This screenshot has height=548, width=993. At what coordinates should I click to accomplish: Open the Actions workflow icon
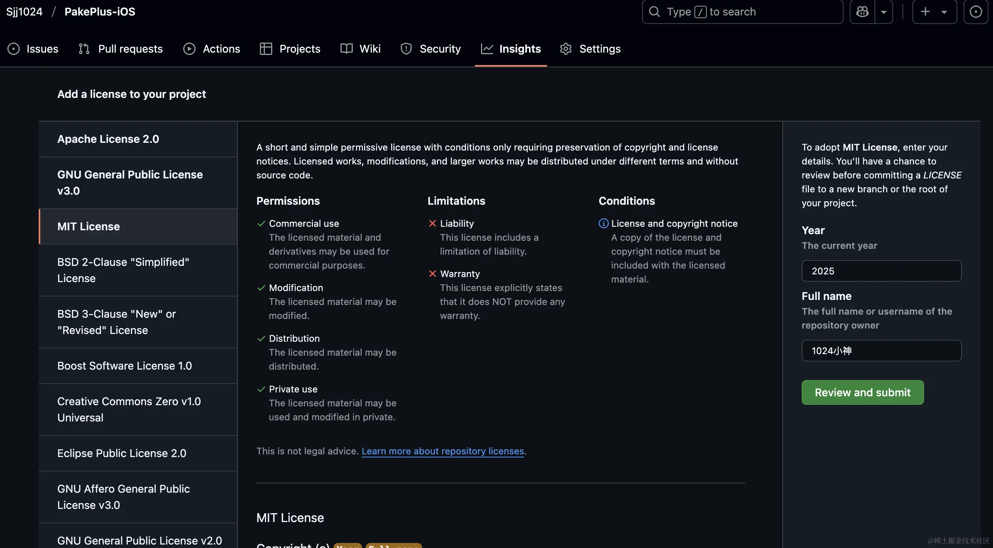189,49
